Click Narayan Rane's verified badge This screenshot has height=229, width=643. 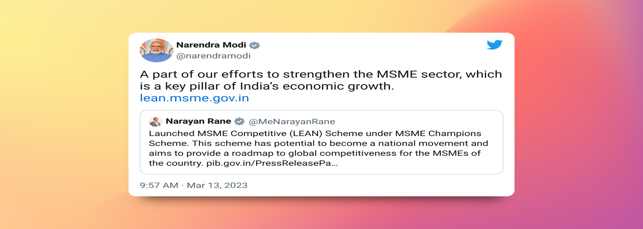point(239,121)
